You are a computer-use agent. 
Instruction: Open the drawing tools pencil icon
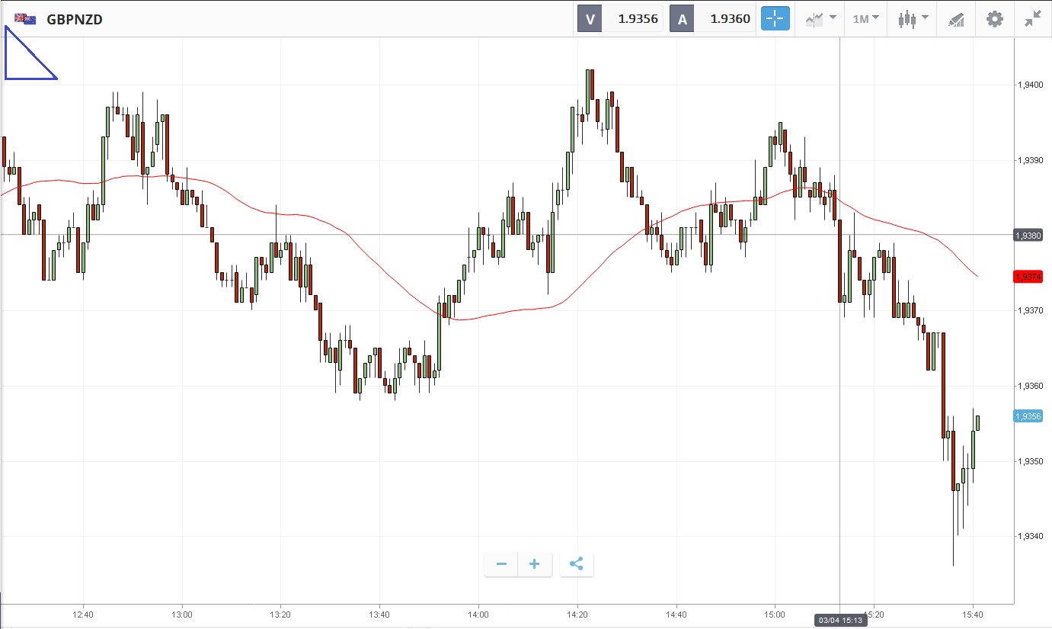(x=956, y=20)
